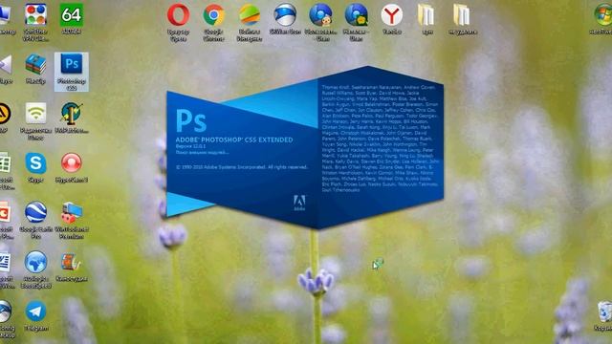
Task: Launch the AIDA64 desktop shortcut
Action: tap(72, 15)
